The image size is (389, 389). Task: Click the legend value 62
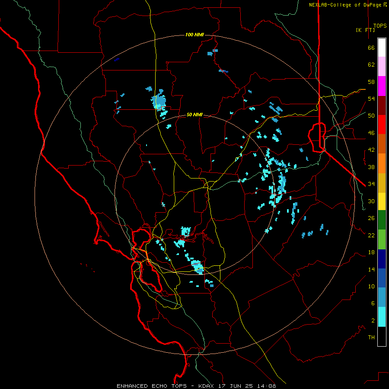pos(371,65)
